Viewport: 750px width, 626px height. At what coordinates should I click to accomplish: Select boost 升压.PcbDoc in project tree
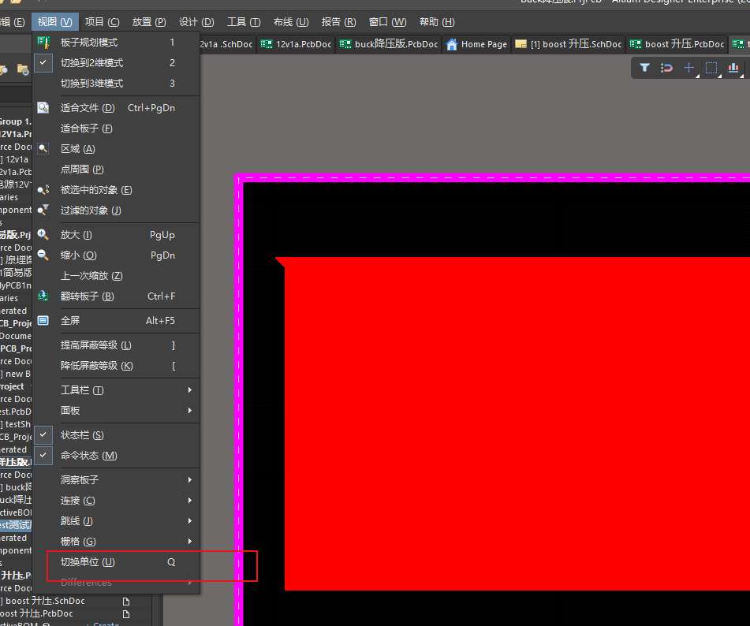36,613
